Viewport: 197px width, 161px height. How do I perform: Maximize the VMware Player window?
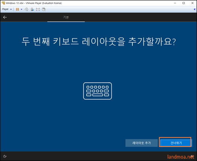184,3
